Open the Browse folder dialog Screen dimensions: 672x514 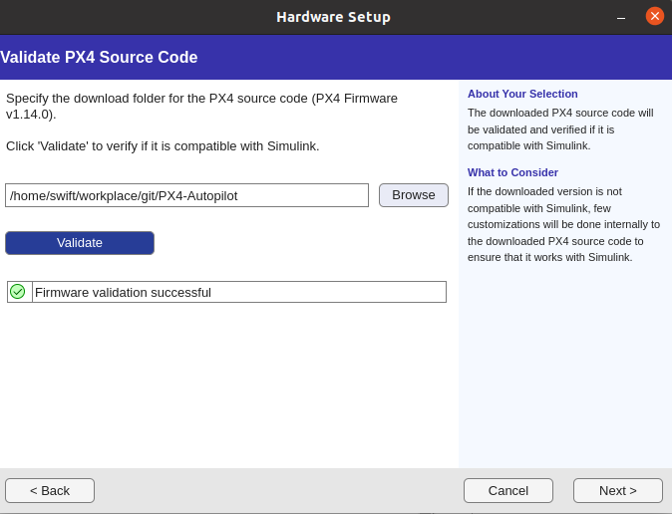coord(414,195)
